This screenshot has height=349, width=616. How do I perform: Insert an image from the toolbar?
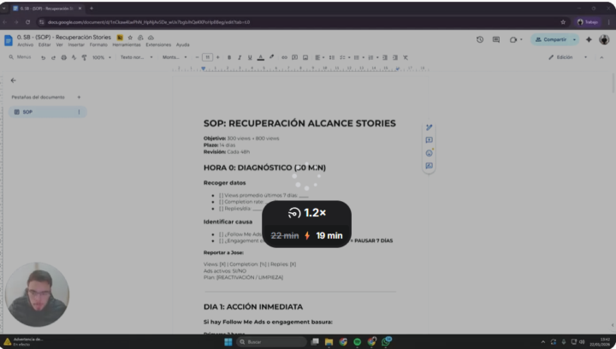(305, 57)
